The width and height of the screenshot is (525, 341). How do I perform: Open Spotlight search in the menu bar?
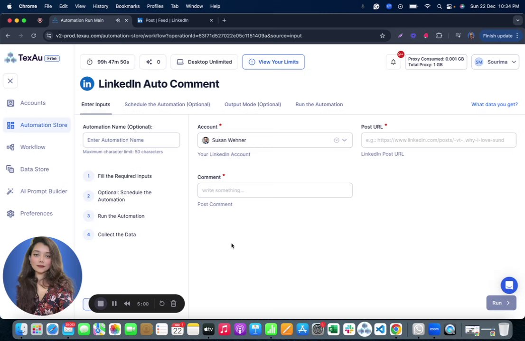tap(439, 6)
